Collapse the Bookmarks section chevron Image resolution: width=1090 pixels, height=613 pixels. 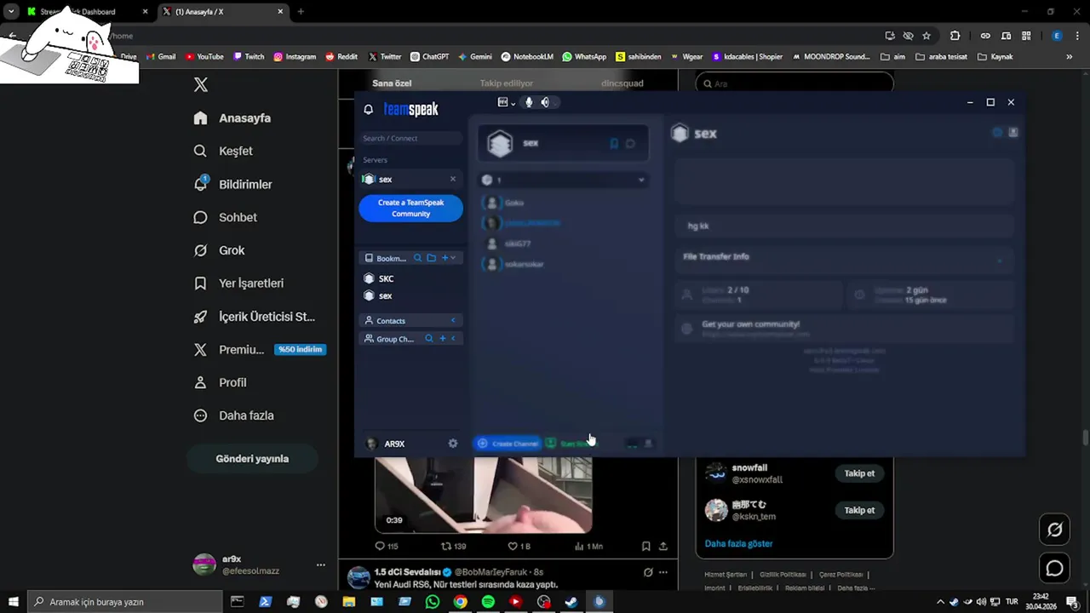click(453, 258)
